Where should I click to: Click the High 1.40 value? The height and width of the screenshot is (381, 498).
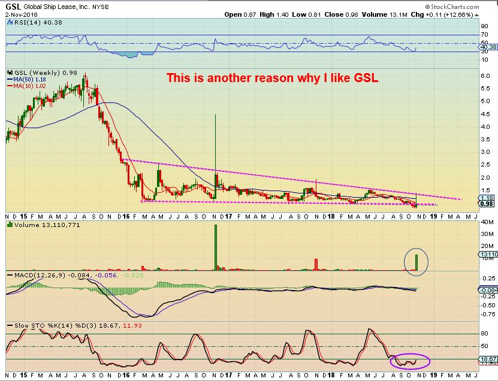274,14
